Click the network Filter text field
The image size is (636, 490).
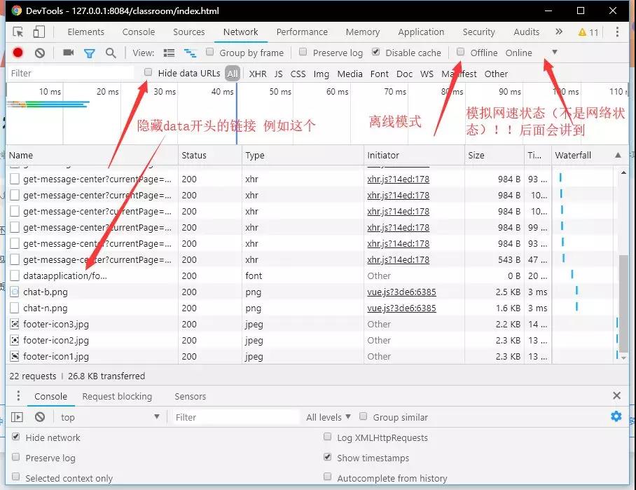(x=70, y=73)
